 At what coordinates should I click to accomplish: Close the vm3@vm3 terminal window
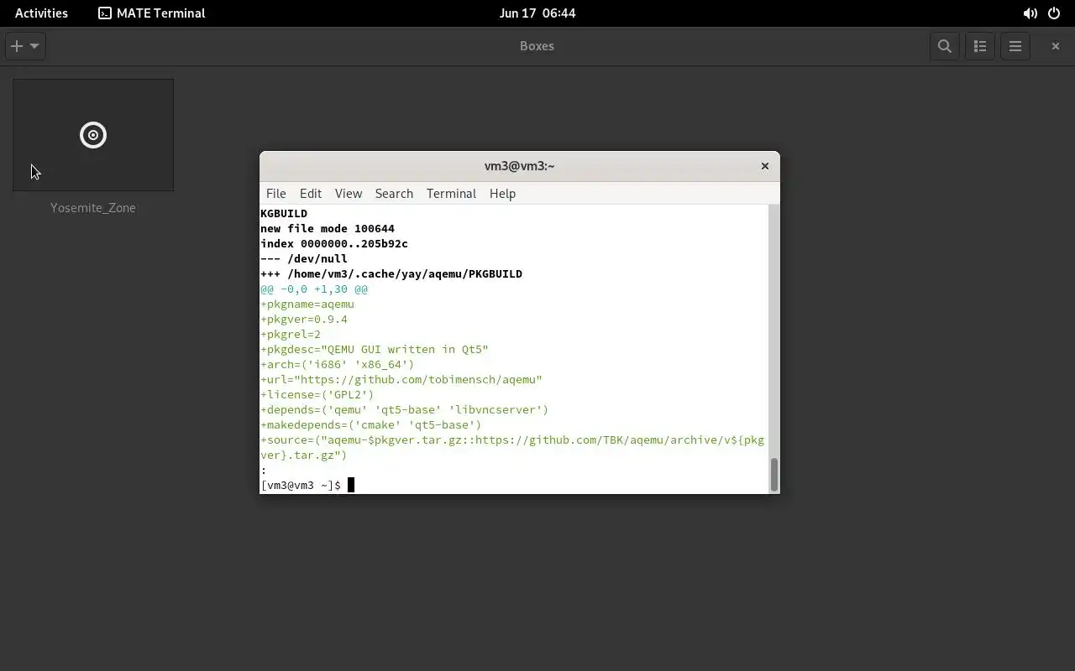tap(765, 166)
